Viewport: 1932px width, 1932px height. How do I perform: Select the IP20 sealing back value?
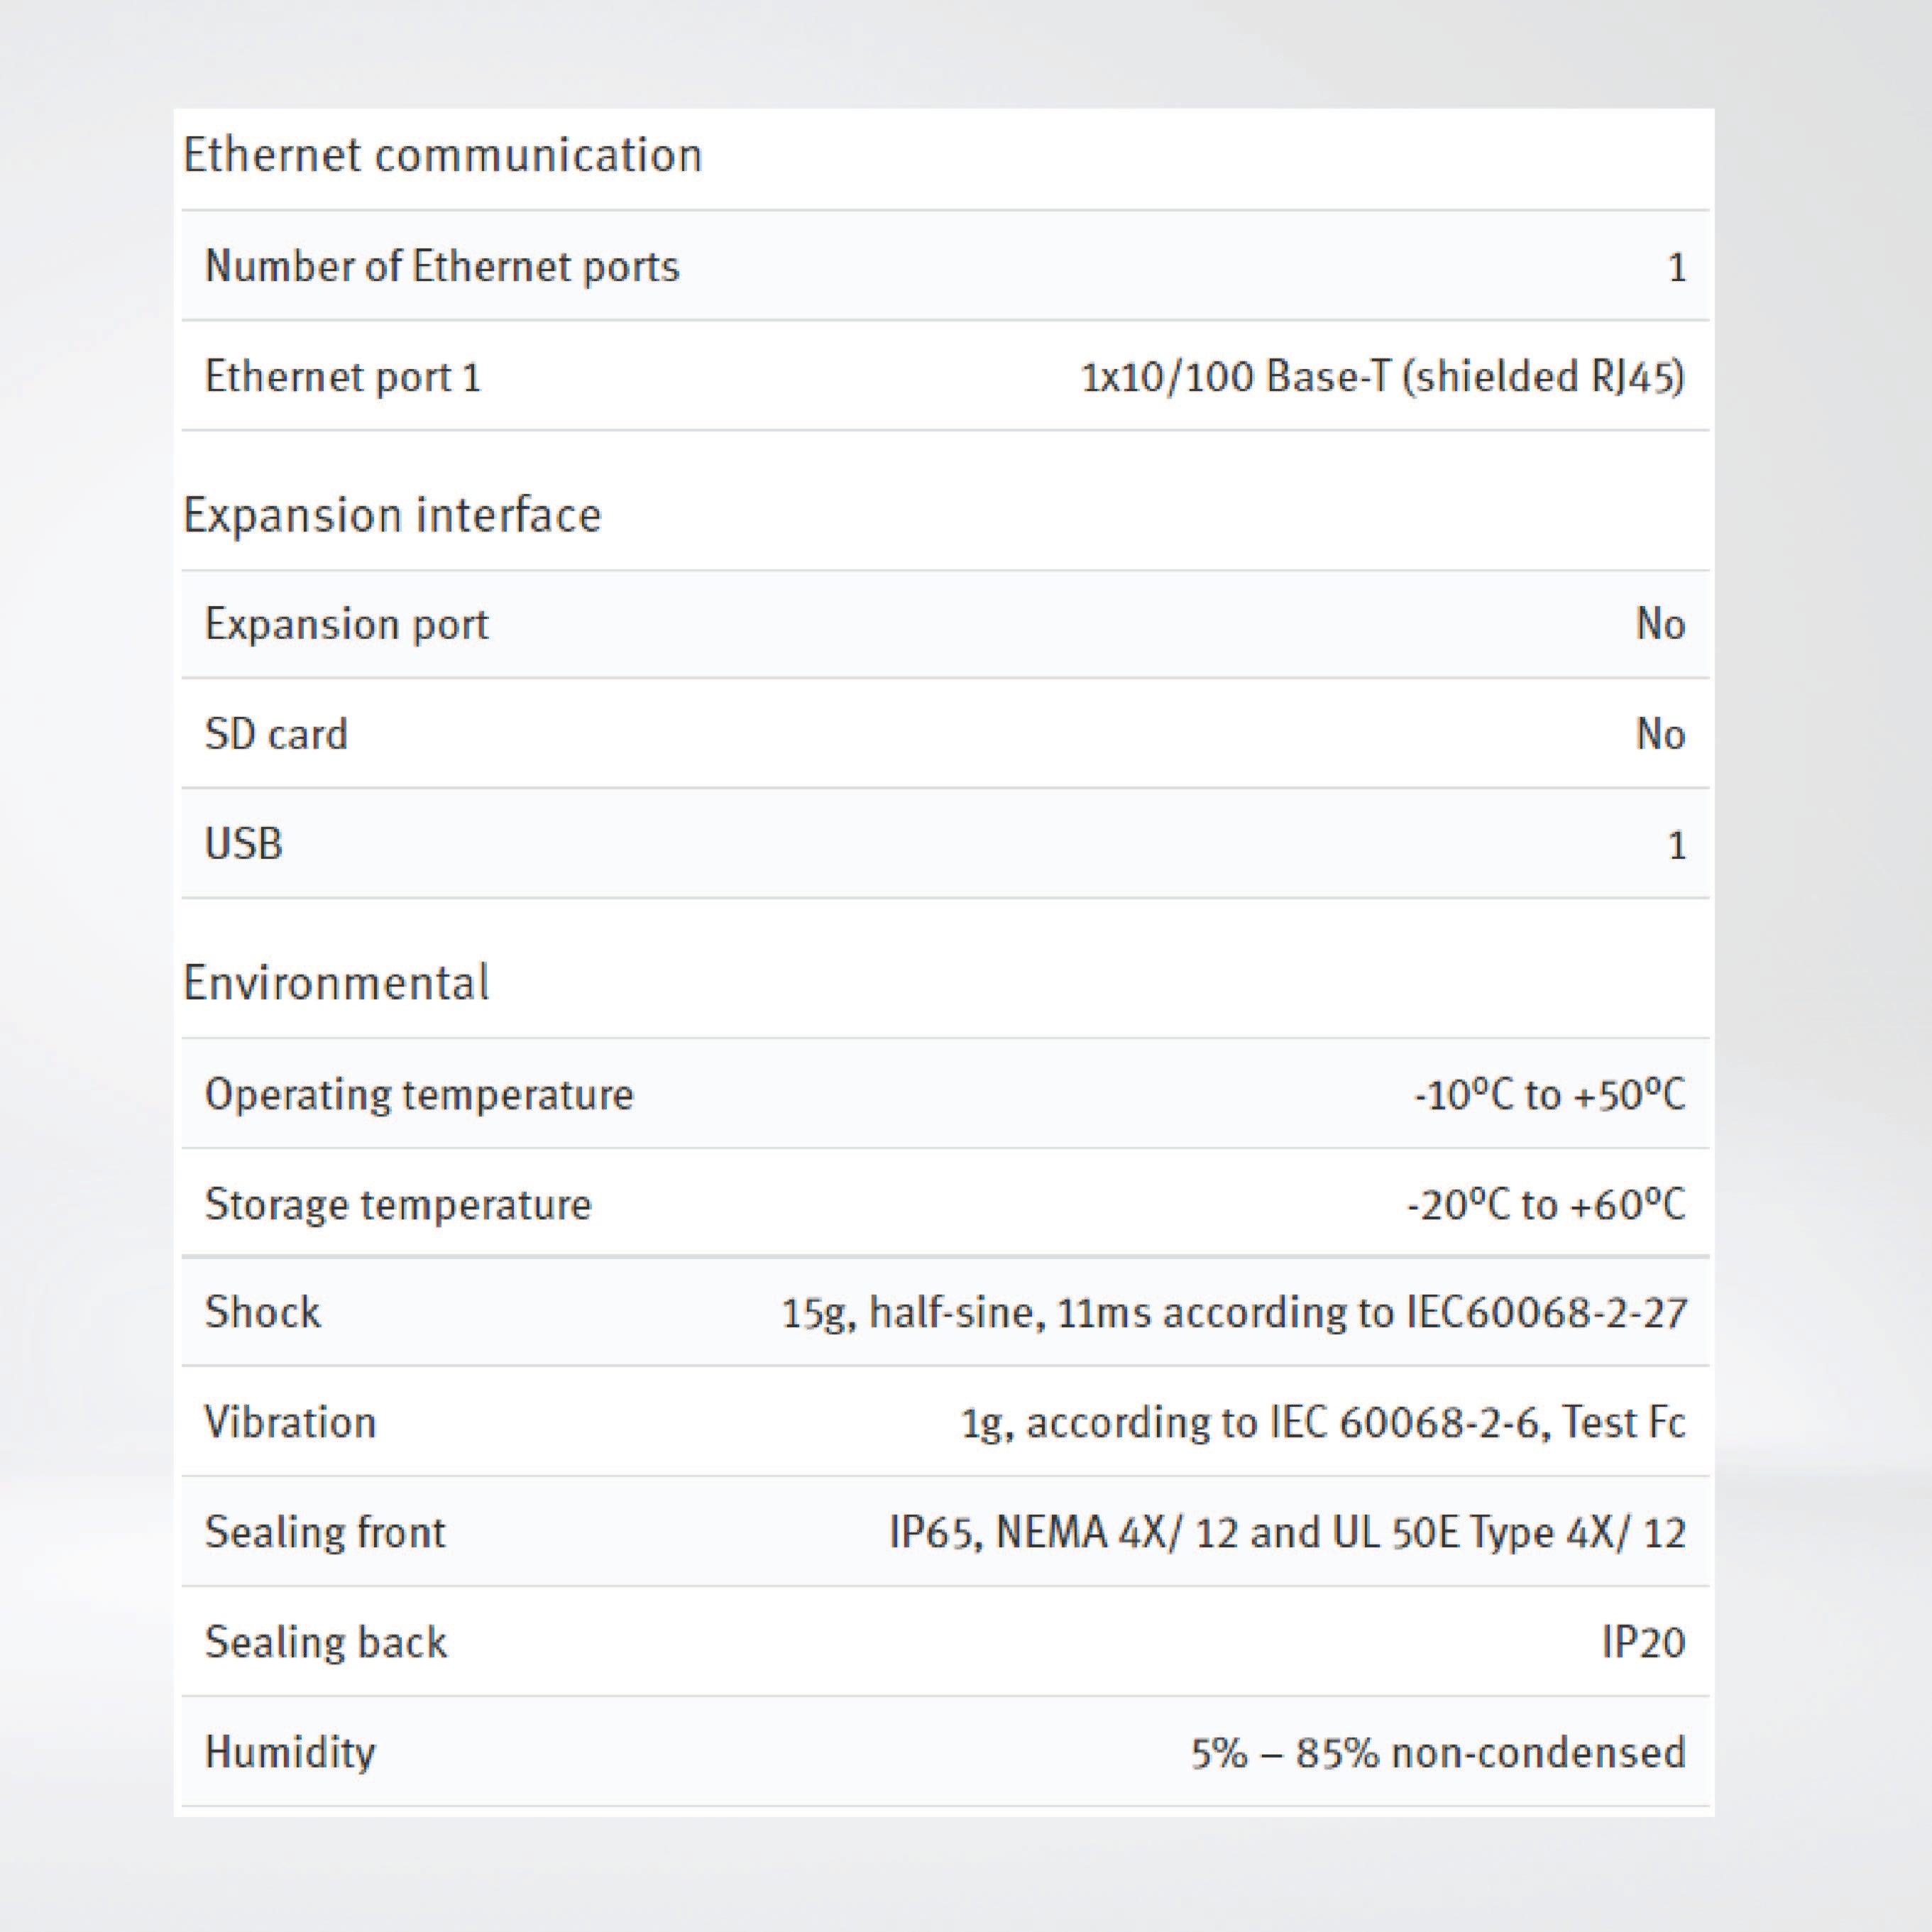(x=1643, y=1642)
